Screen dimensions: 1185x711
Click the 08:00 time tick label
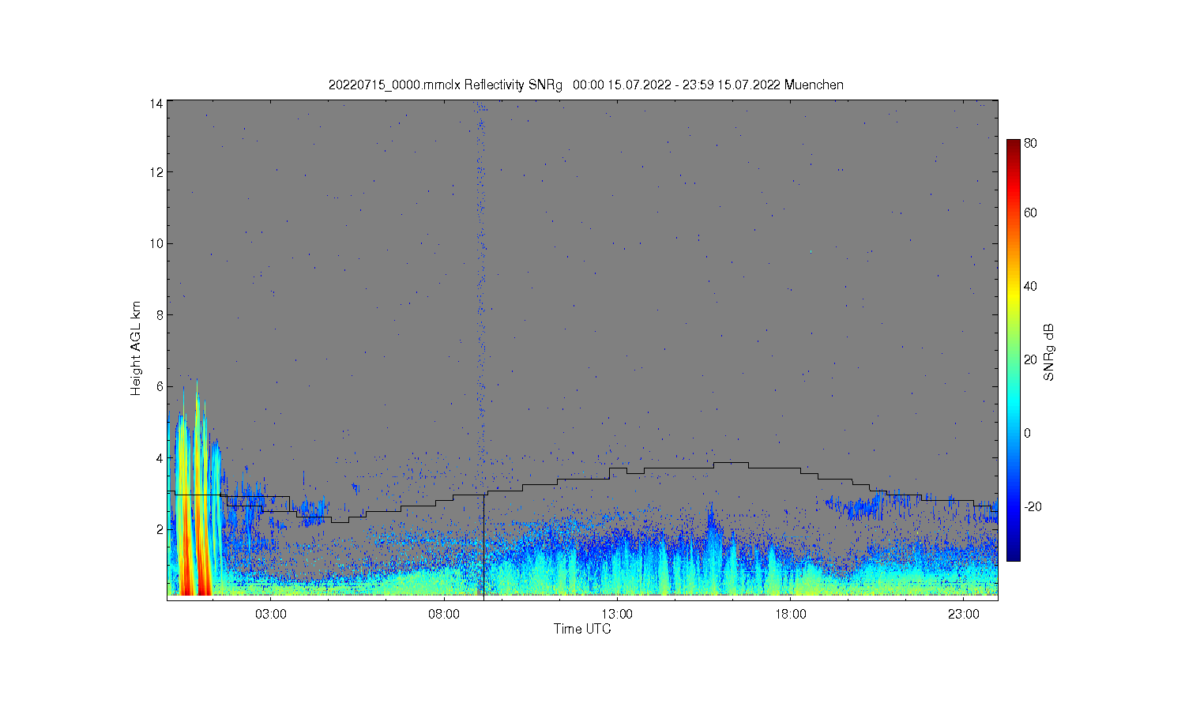444,614
